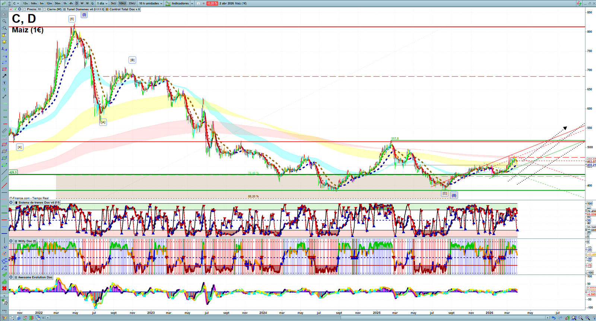This screenshot has height=321, width=596.
Task: Open the Indicadores dropdown arrow
Action: tap(192, 3)
